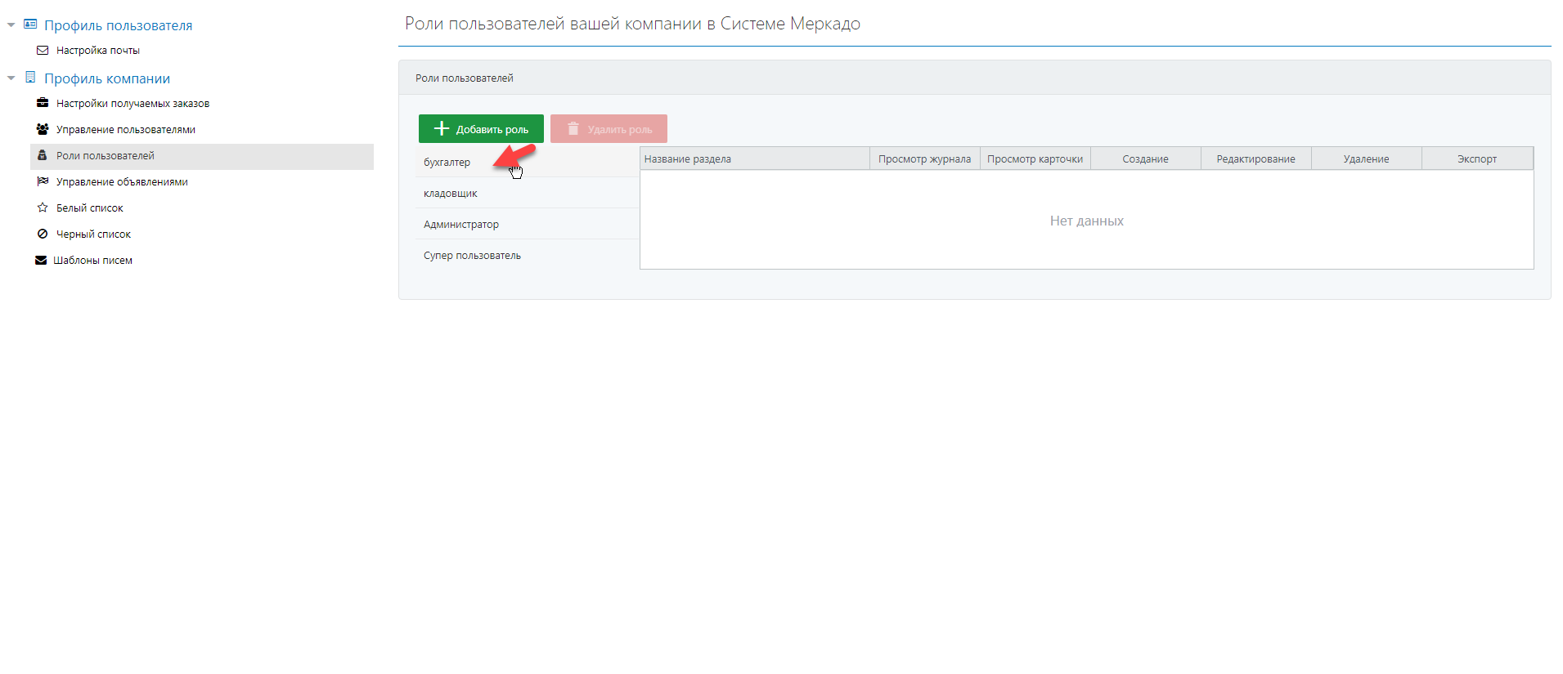Open the Роли пользователей menu item
Screen dimensions: 1563x674
coord(105,156)
